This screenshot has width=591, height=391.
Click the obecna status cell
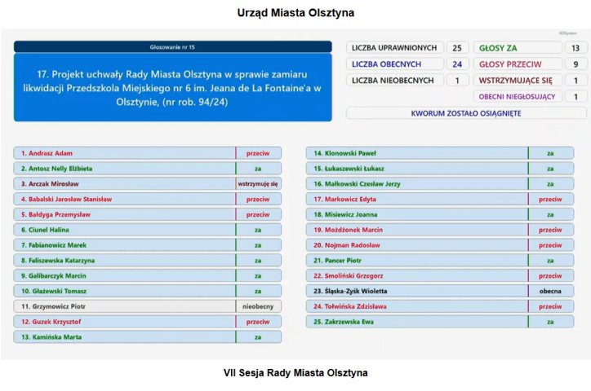pos(551,291)
